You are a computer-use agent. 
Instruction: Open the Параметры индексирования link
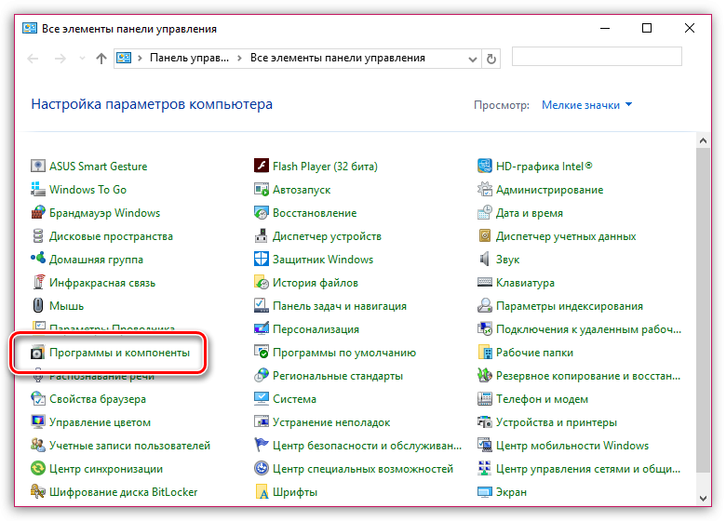pos(569,306)
